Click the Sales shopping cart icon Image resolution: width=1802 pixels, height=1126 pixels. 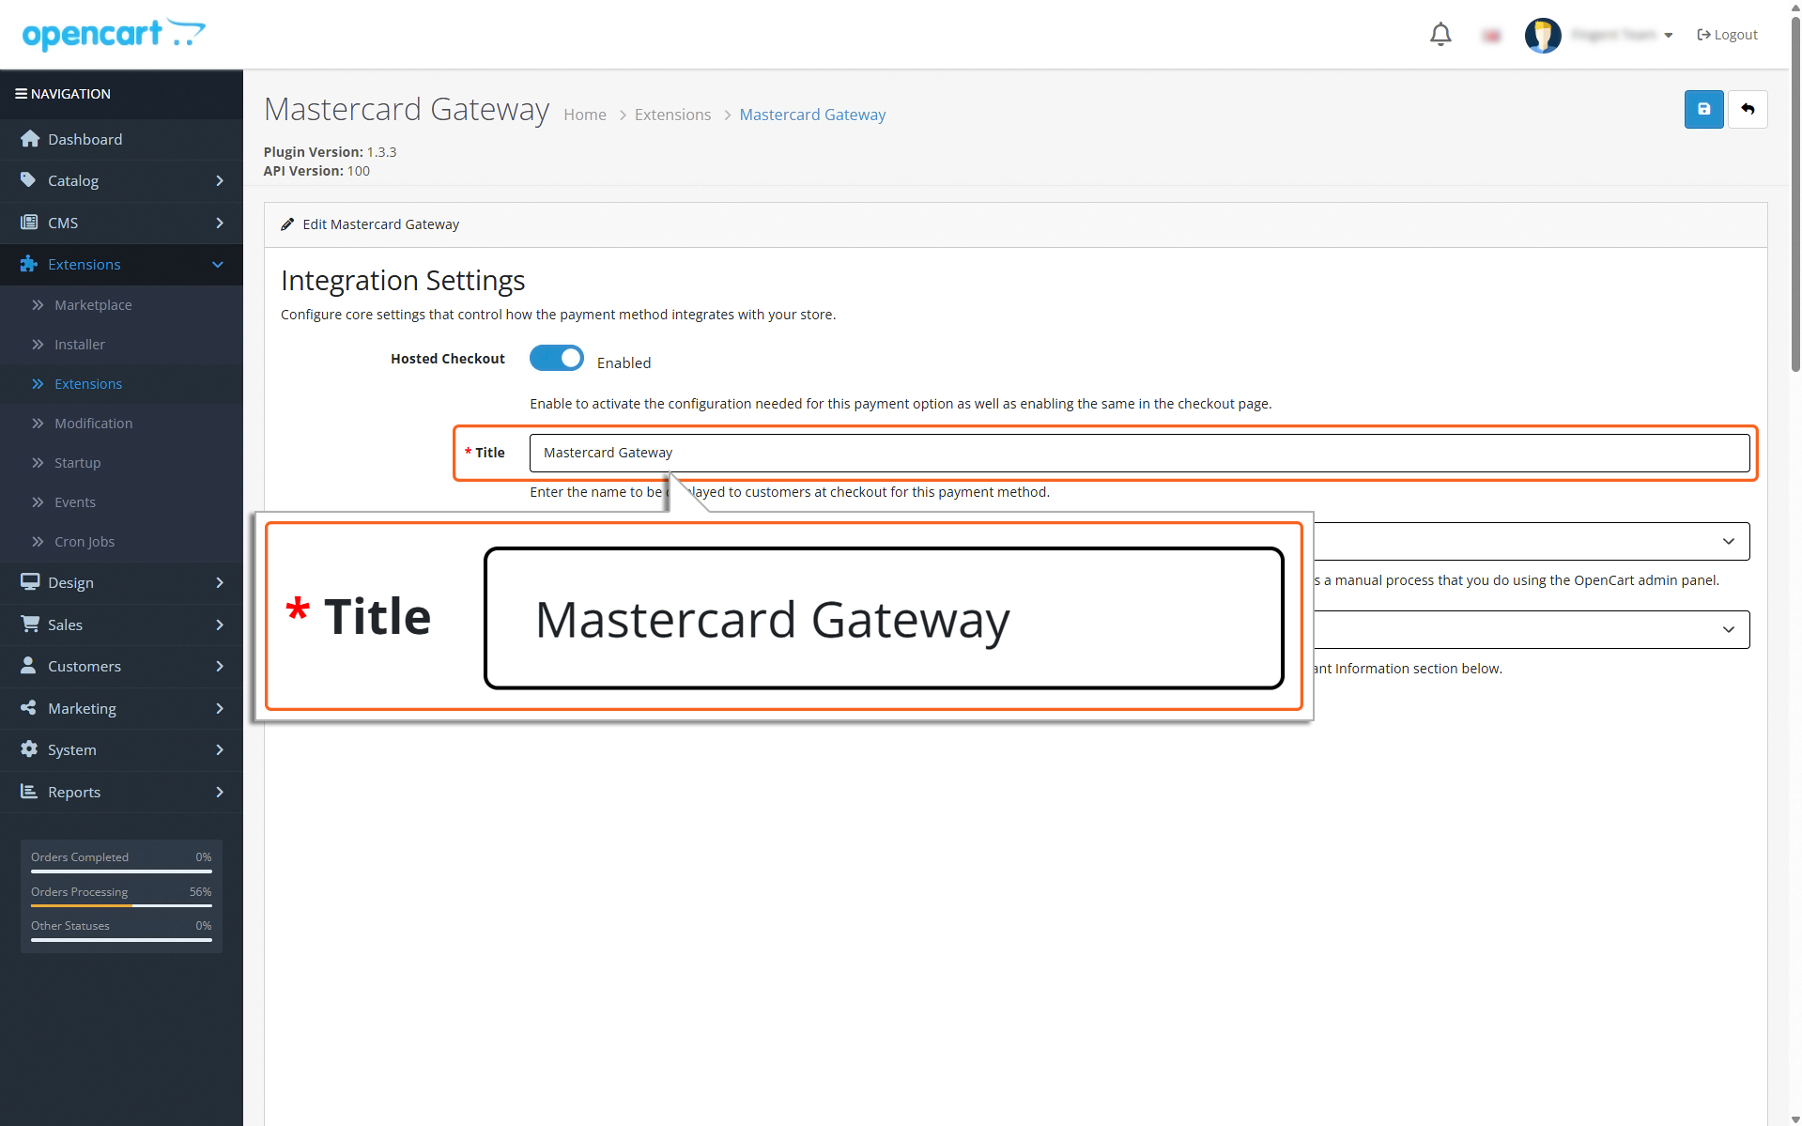30,625
